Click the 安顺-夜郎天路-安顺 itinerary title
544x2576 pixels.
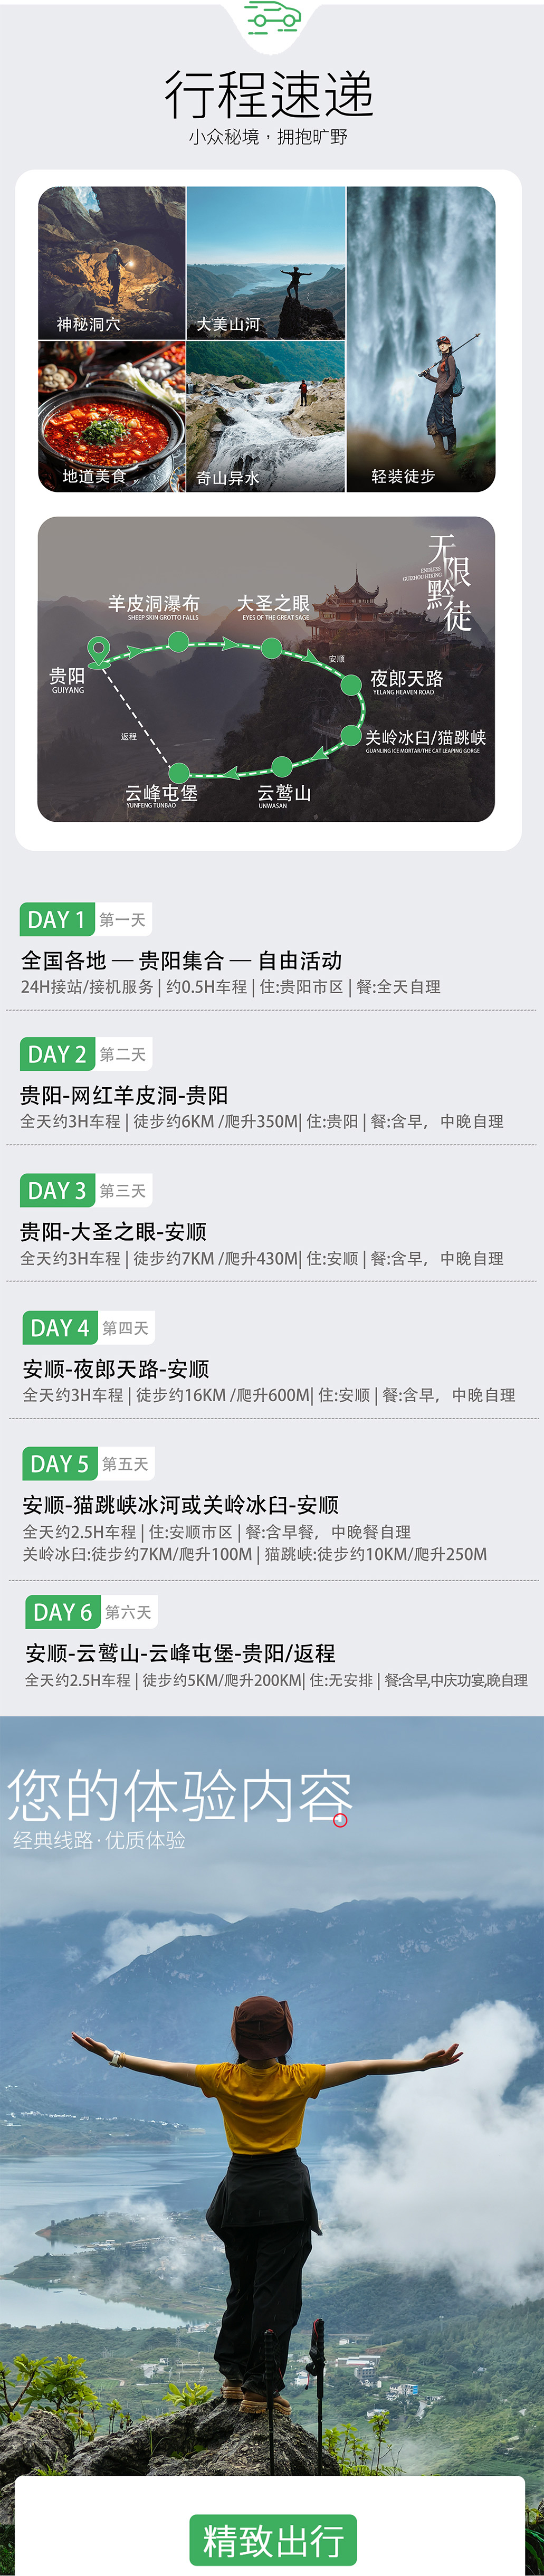click(116, 1368)
